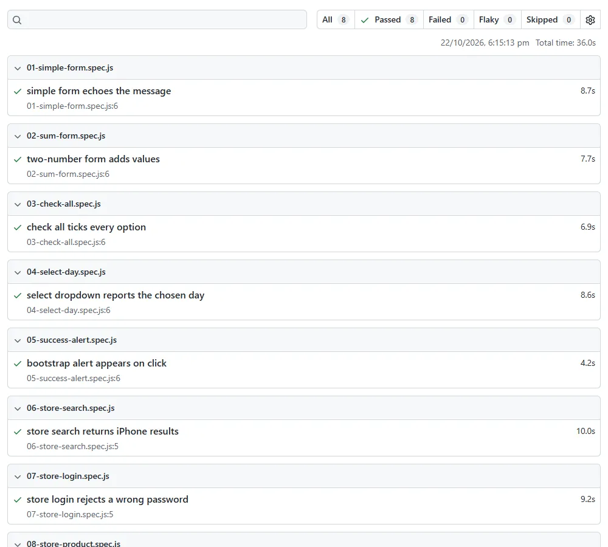Filter by Skipped tests
Screen dimensions: 608x547
[x=550, y=20]
